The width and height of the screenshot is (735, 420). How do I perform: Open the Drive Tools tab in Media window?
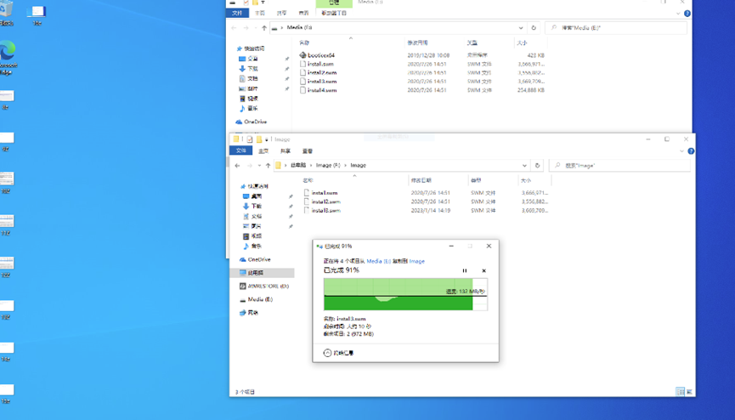pyautogui.click(x=334, y=13)
